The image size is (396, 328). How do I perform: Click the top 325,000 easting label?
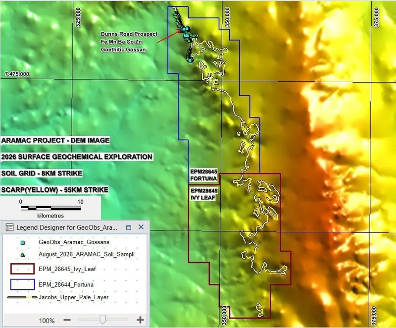pyautogui.click(x=78, y=17)
